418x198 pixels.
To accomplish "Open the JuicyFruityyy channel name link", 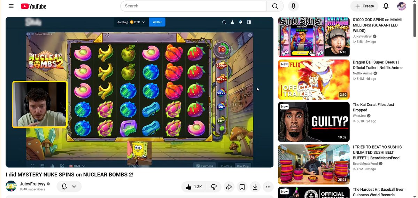I will 32,184.
